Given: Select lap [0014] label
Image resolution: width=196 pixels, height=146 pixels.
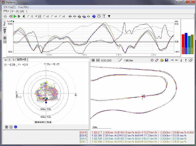Looking at the screenshot, I should (84, 139).
